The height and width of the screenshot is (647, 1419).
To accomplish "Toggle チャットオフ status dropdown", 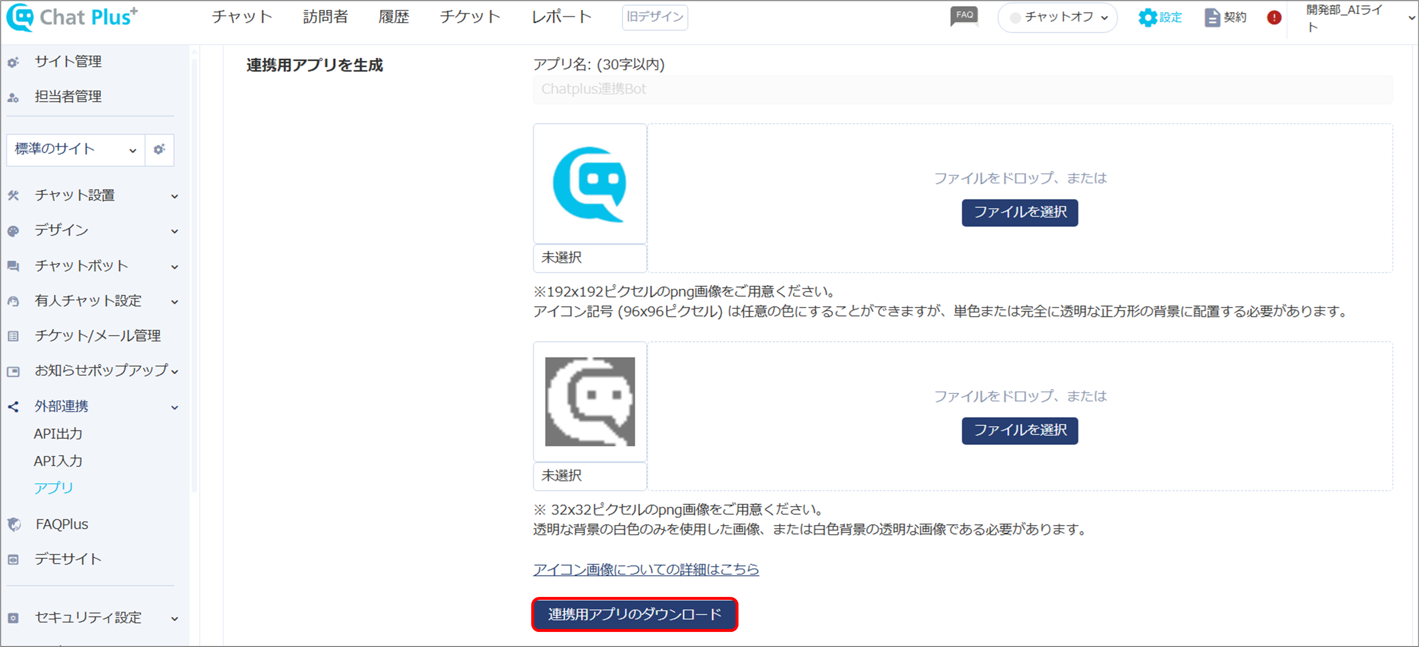I will click(1057, 17).
